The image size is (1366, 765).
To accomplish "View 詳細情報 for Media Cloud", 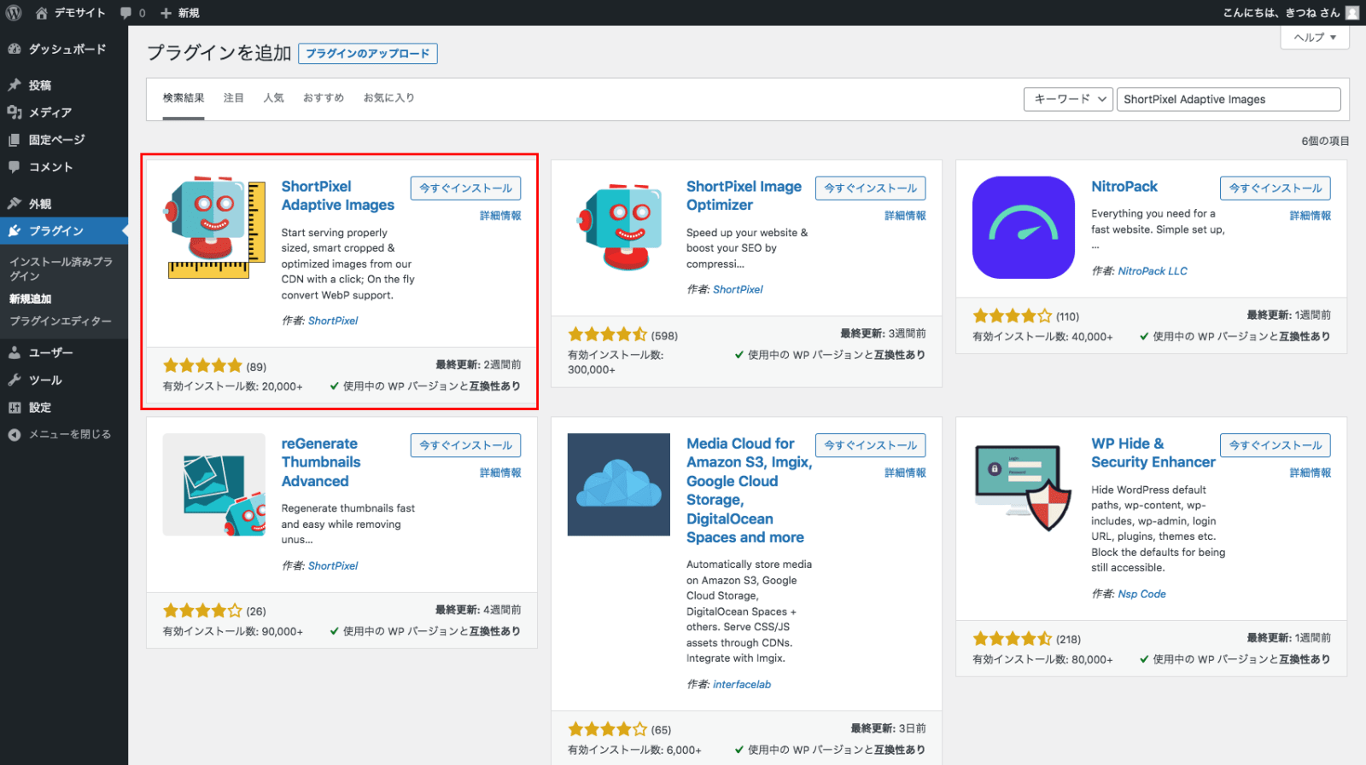I will point(905,472).
